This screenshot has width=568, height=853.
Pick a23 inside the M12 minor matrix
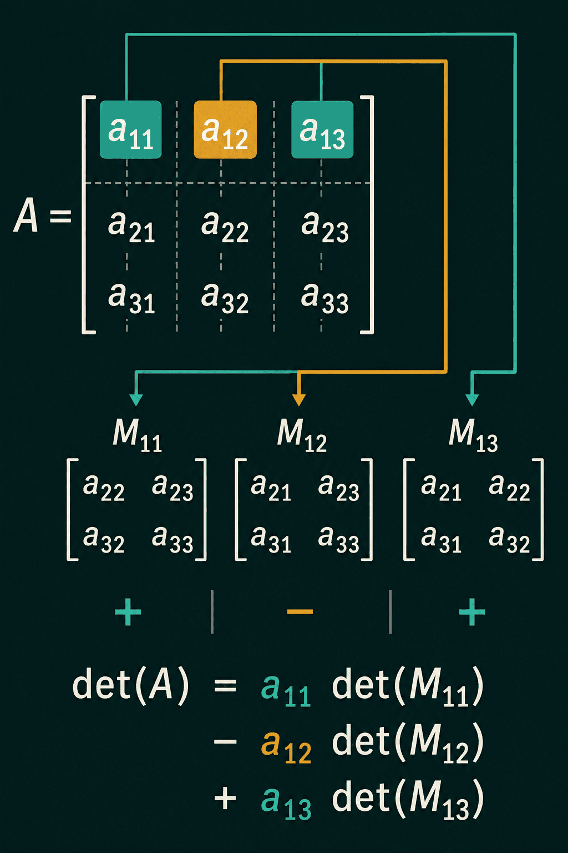pos(339,488)
